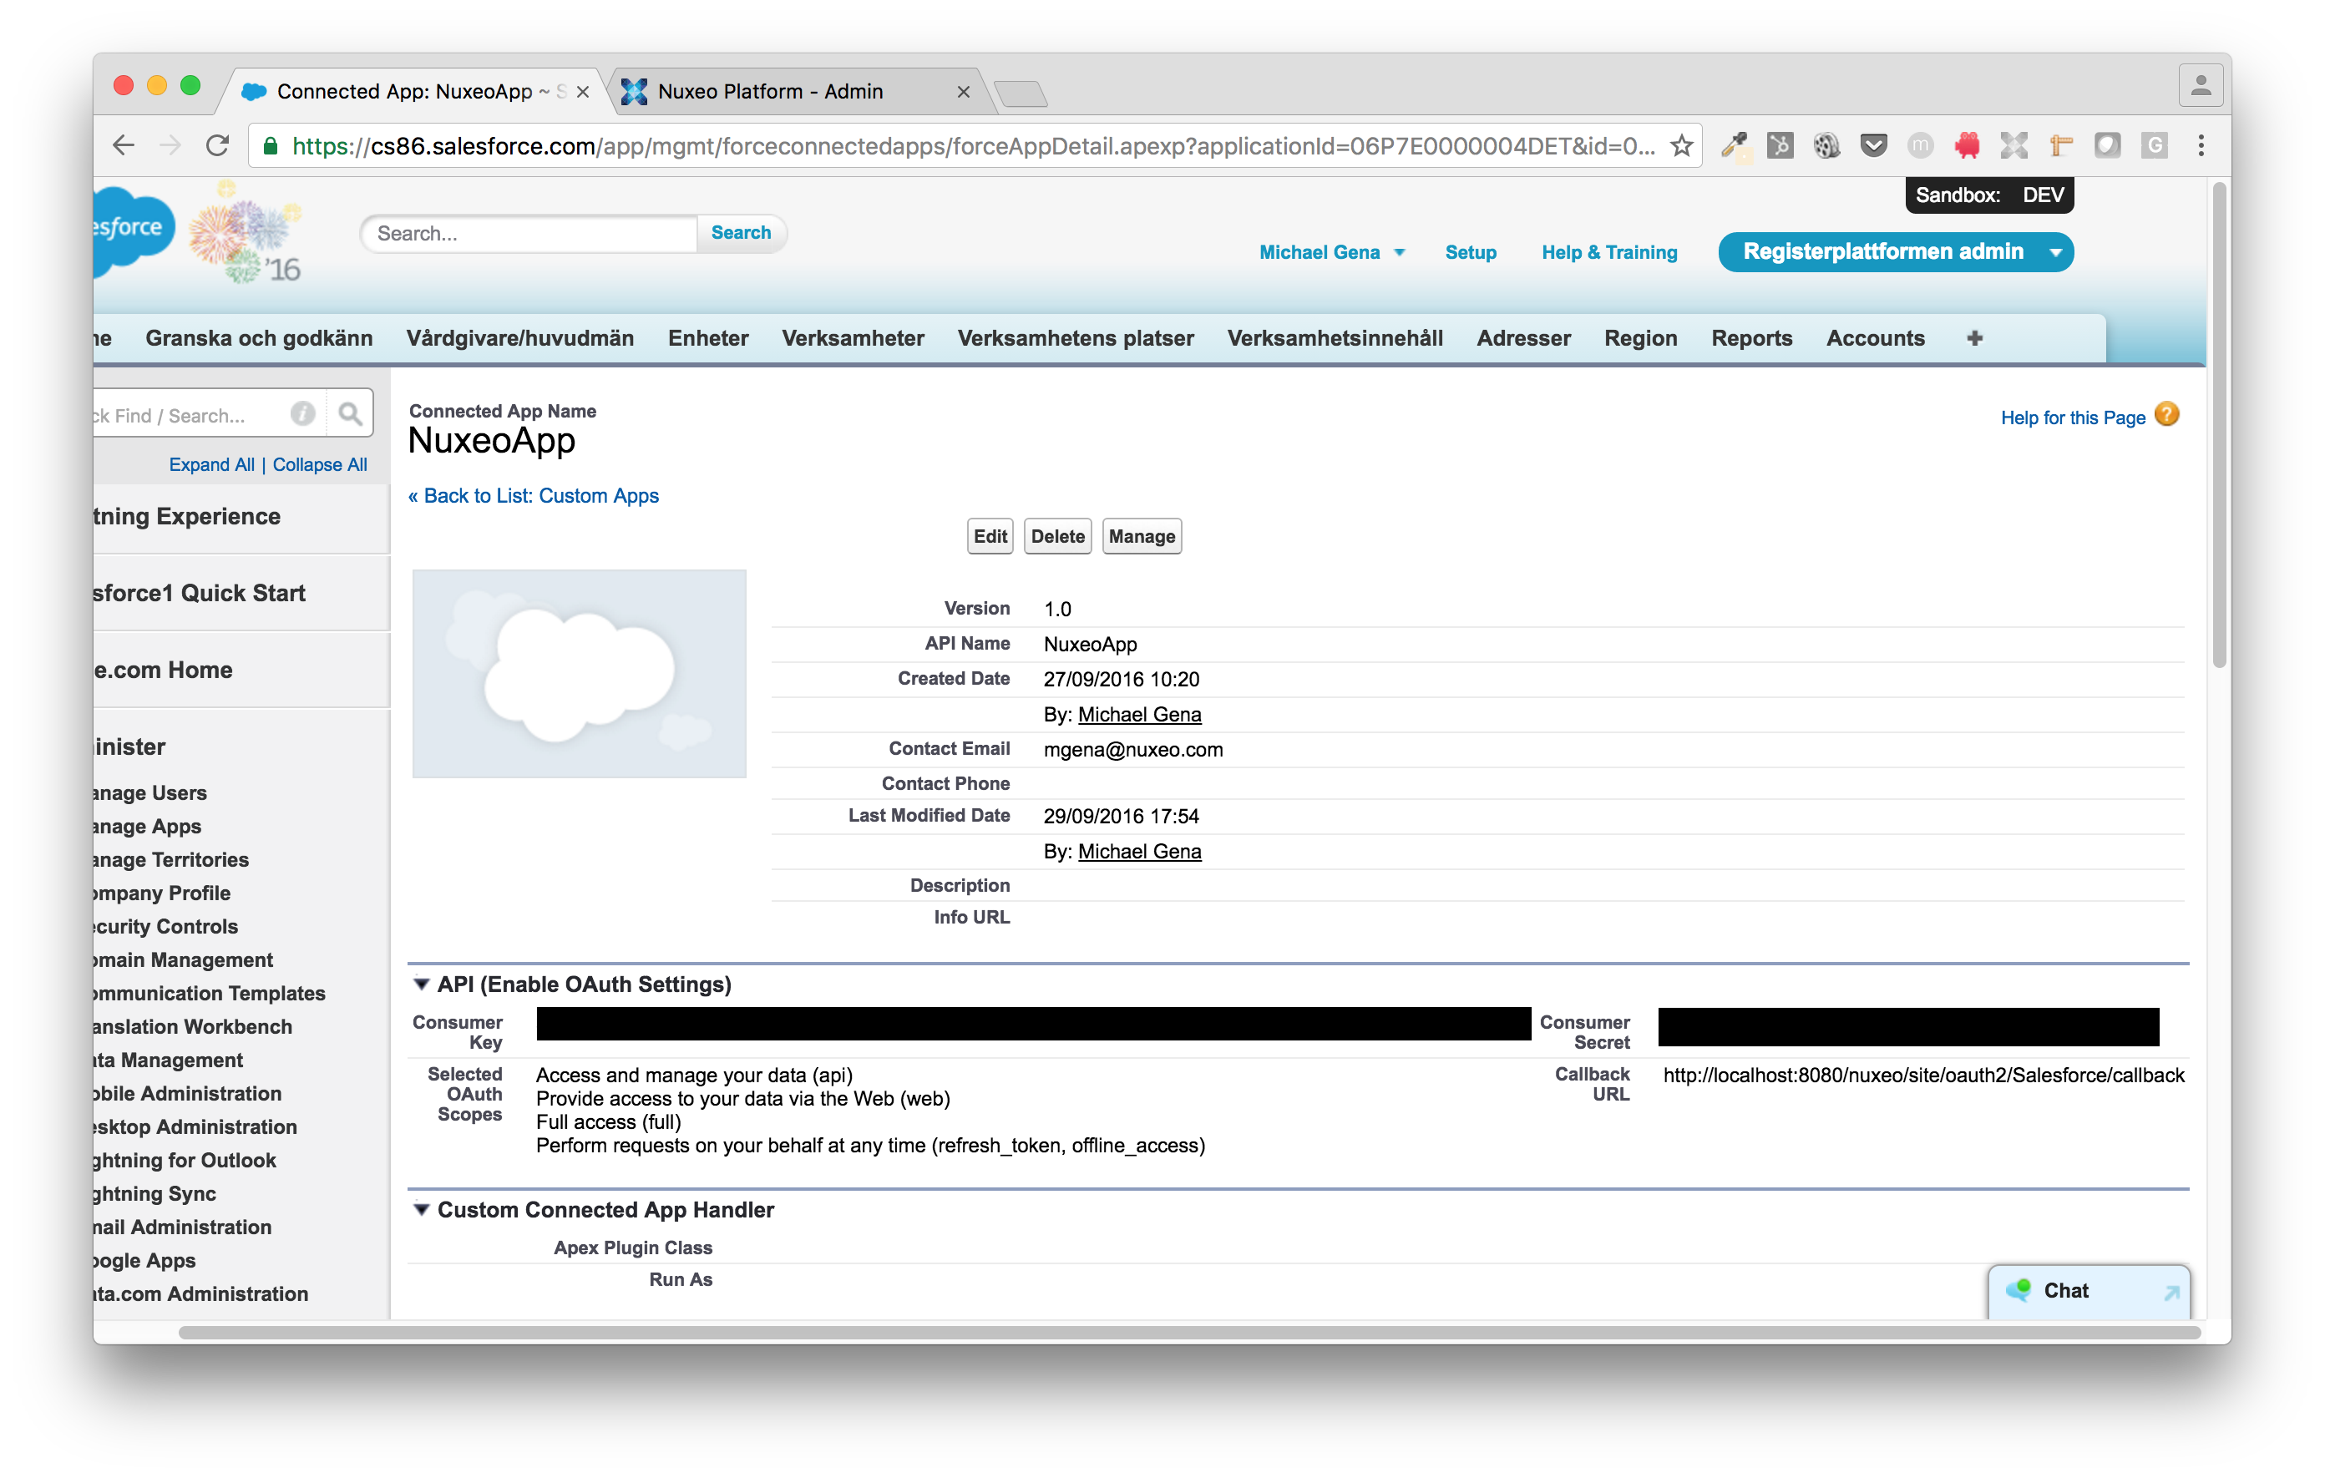Click the Delete button
Viewport: 2325px width, 1478px height.
pos(1057,536)
